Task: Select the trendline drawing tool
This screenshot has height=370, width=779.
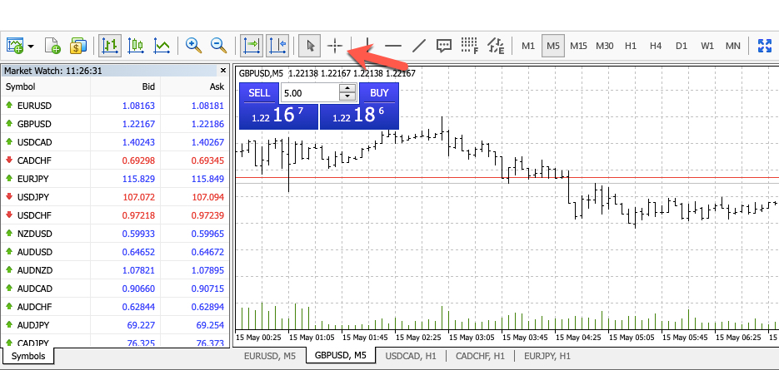Action: pos(419,46)
